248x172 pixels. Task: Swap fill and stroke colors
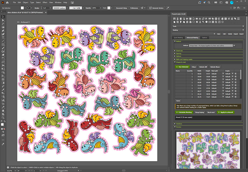[x=5, y=121]
